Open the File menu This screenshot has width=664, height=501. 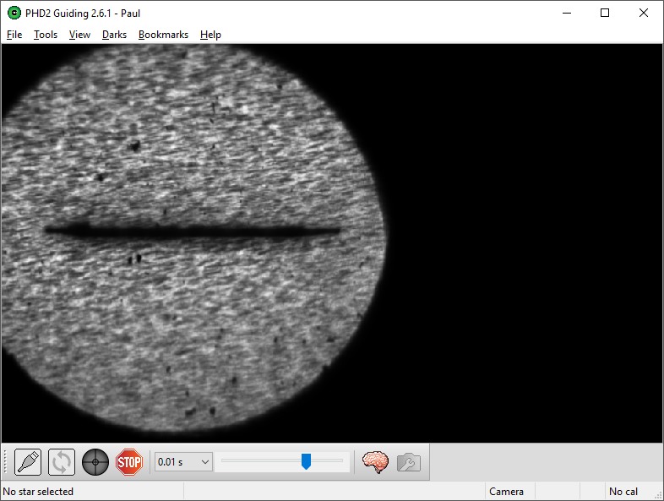[x=14, y=35]
